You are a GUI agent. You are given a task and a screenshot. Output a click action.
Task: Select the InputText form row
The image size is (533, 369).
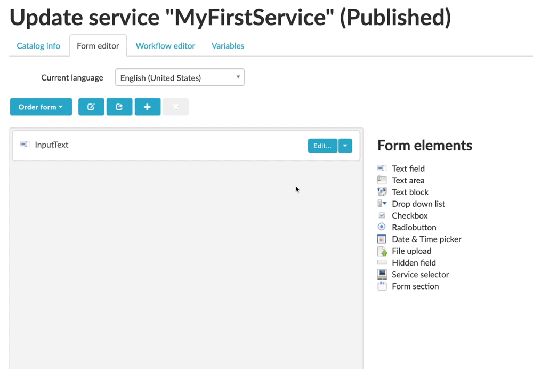pyautogui.click(x=160, y=145)
